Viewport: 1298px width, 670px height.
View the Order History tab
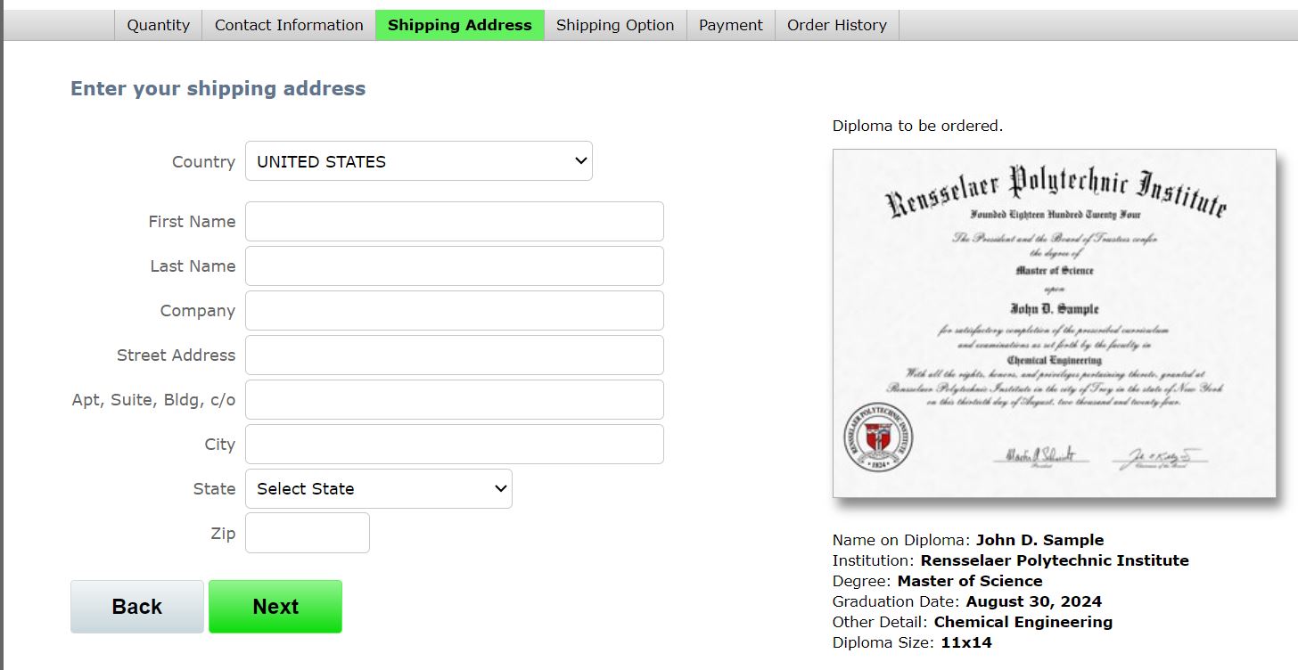click(x=837, y=25)
